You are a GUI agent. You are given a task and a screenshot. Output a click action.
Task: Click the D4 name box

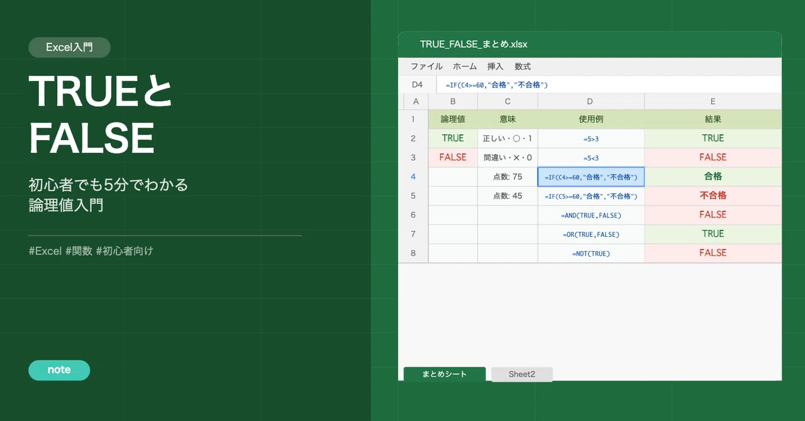point(418,84)
